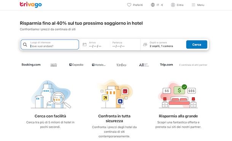
Task: Click 'Risparmia fino al 40%' headline
Action: pyautogui.click(x=81, y=23)
